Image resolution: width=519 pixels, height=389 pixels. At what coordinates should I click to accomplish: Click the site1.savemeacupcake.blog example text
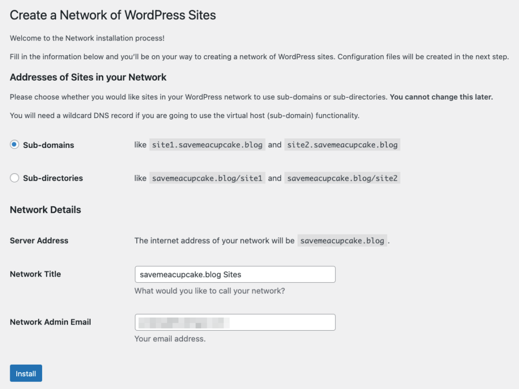[x=207, y=144]
